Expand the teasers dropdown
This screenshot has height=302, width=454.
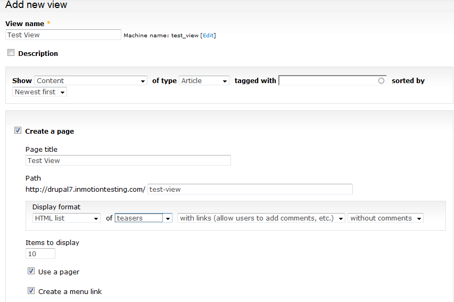(x=143, y=218)
